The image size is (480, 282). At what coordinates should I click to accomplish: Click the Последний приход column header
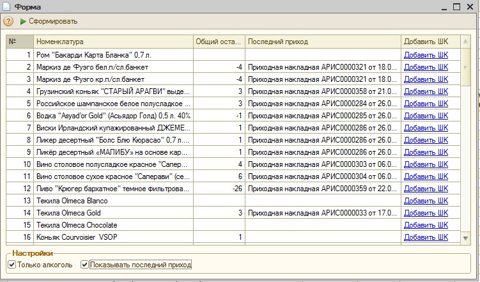click(323, 42)
